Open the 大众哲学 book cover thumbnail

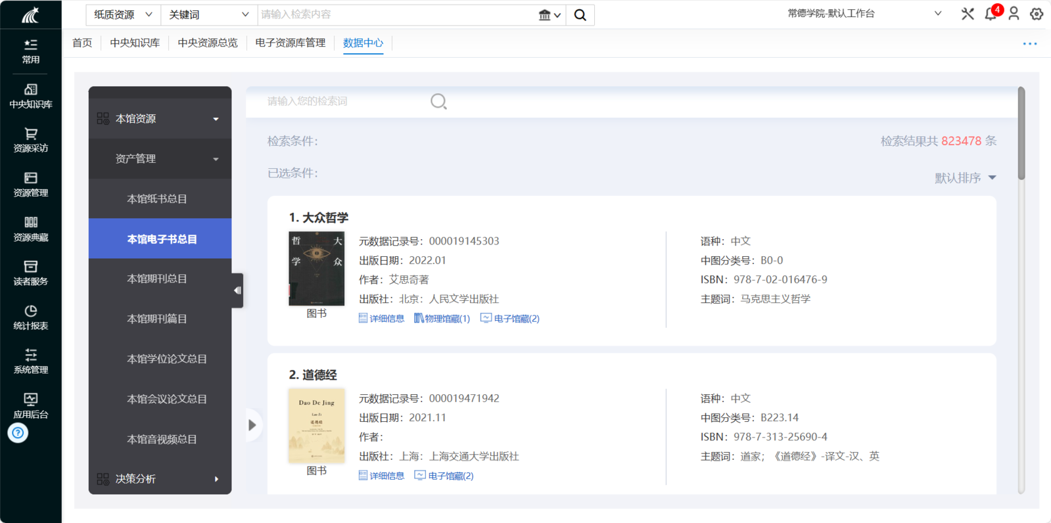tap(317, 269)
